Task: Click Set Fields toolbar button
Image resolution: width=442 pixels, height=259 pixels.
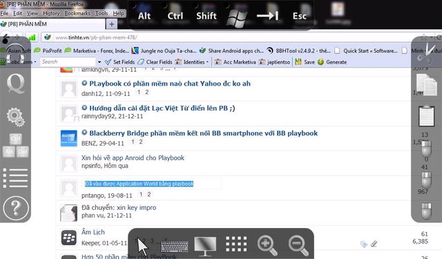Action: tap(119, 62)
